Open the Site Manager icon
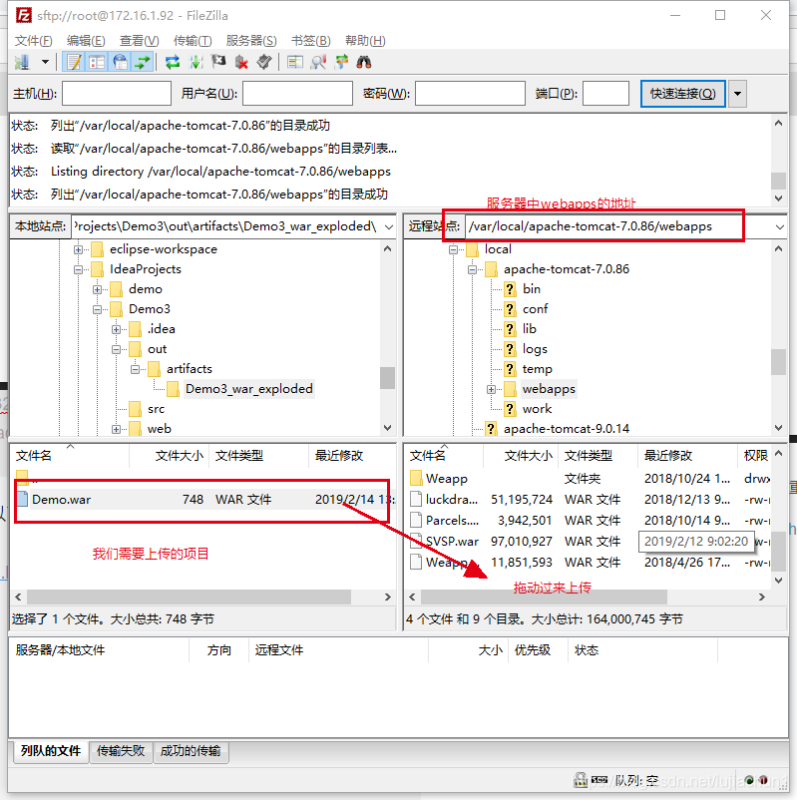 click(x=23, y=62)
